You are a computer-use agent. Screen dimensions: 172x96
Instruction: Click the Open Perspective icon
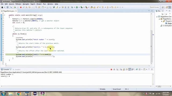pos(163,7)
